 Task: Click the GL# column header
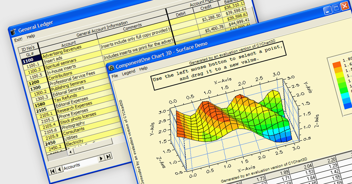[x=30, y=54]
